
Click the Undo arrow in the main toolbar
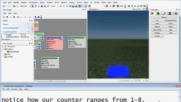(4, 6)
